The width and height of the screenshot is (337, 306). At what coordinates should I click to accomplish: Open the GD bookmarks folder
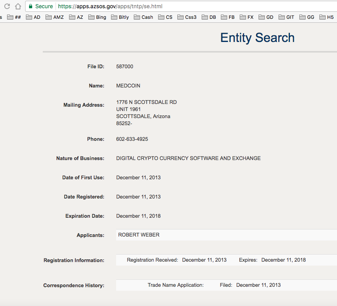[266, 17]
